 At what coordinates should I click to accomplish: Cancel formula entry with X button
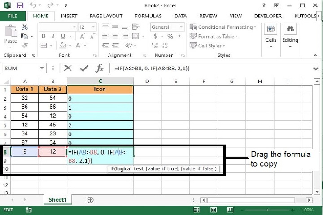pos(68,68)
